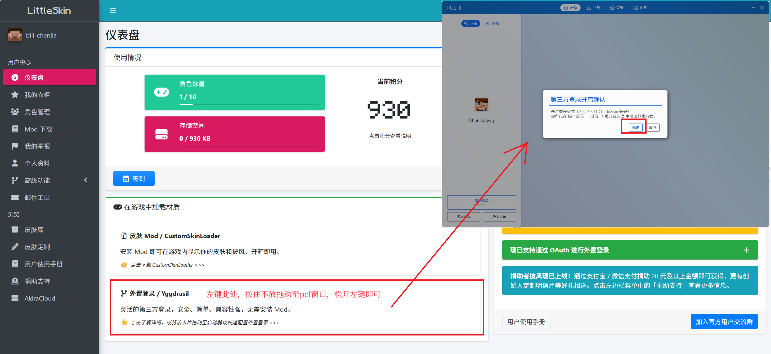Open PCL 下载 tab
This screenshot has height=354, width=771.
594,8
